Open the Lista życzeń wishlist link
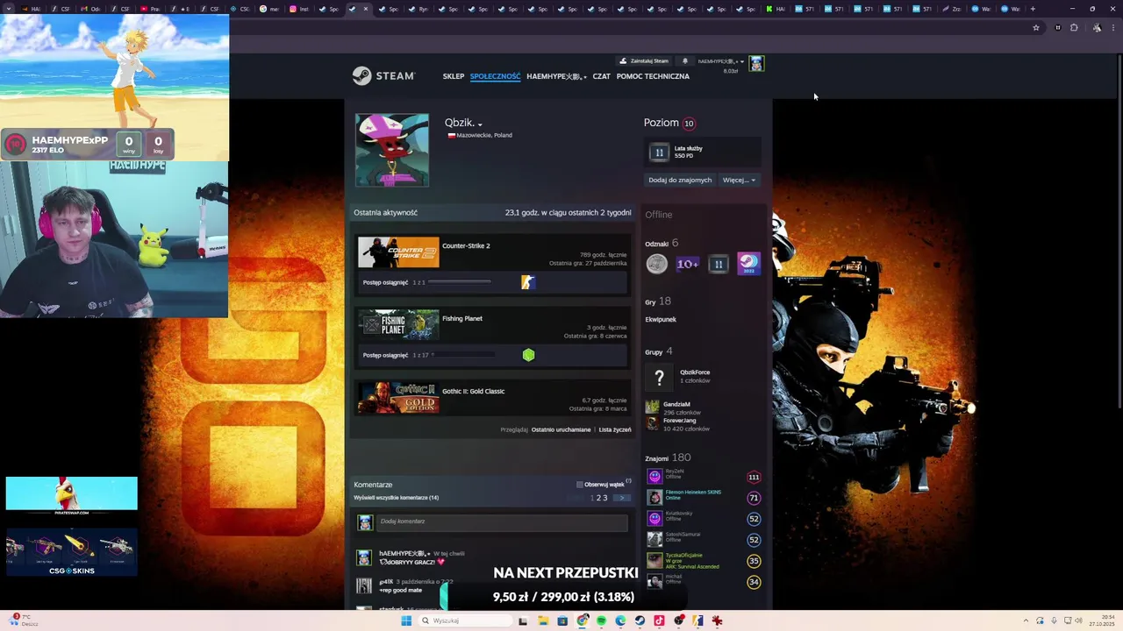This screenshot has width=1123, height=631. [615, 429]
